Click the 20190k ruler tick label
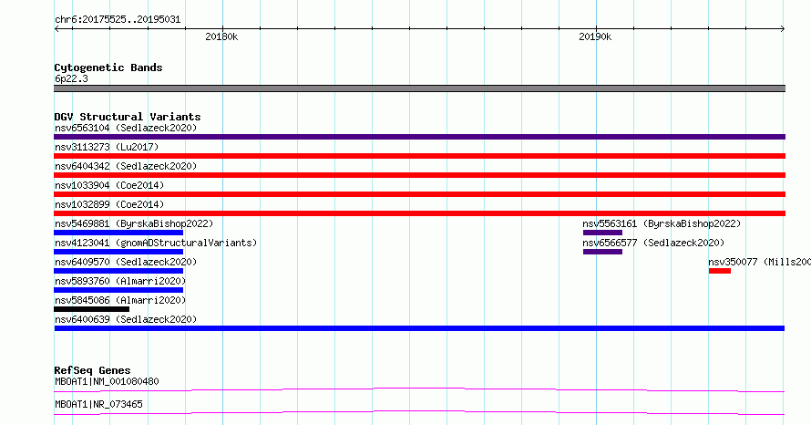This screenshot has height=425, width=811. [595, 36]
